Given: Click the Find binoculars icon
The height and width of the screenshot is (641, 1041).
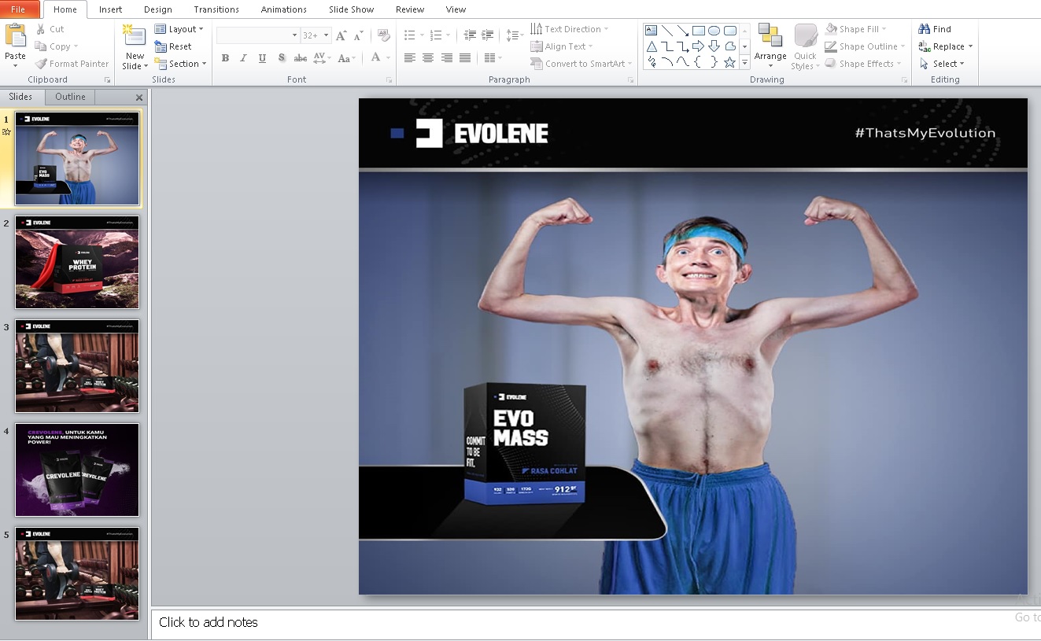Looking at the screenshot, I should click(925, 29).
